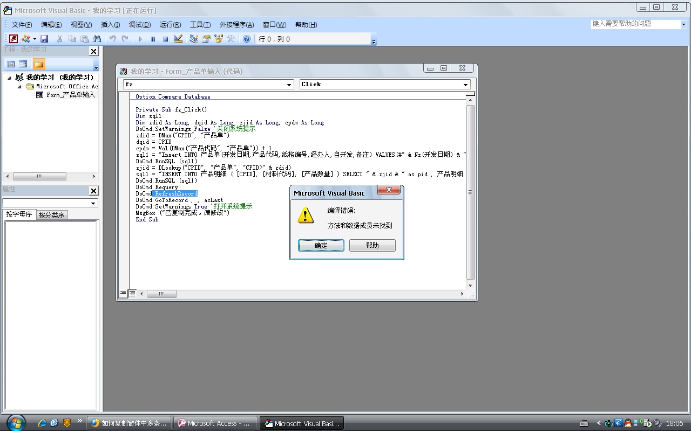Screen dimensions: 691x431
Task: Select Form_产品单输入 in project tree
Action: (x=70, y=95)
